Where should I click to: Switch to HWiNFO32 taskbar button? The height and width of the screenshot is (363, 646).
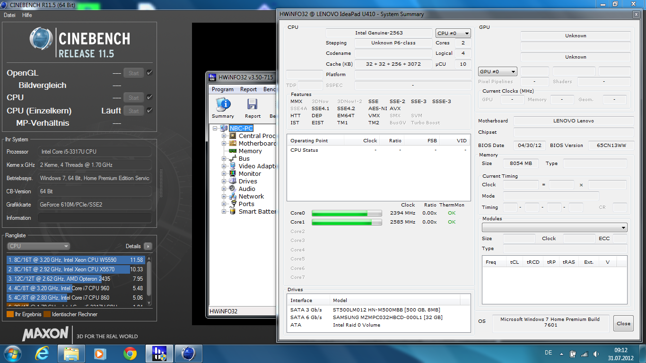pyautogui.click(x=159, y=353)
